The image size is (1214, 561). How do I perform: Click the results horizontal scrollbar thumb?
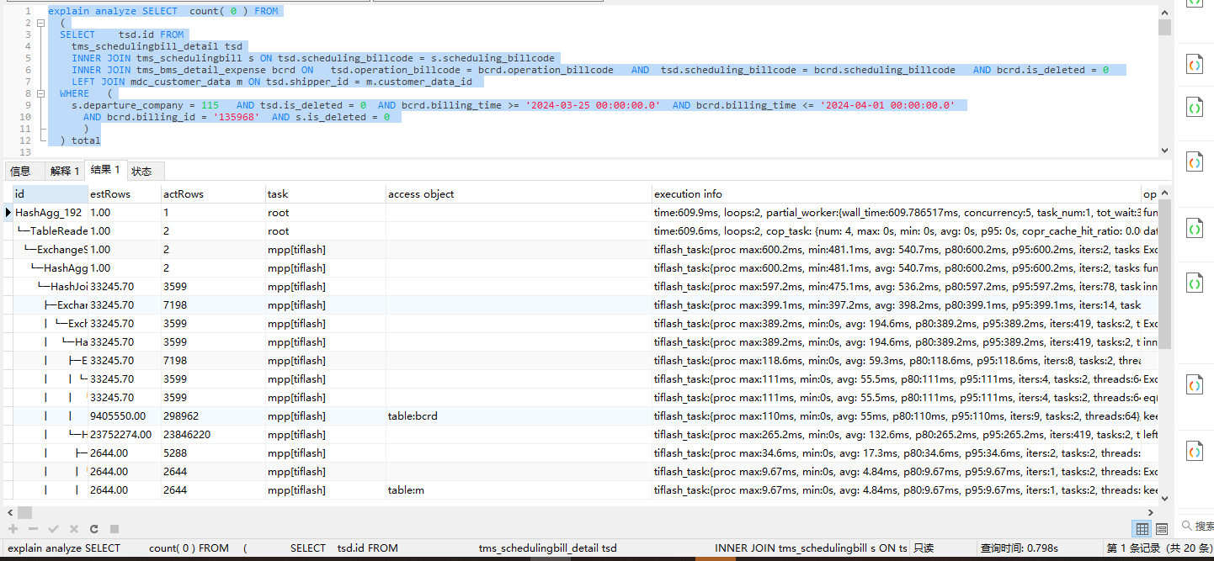(x=24, y=512)
